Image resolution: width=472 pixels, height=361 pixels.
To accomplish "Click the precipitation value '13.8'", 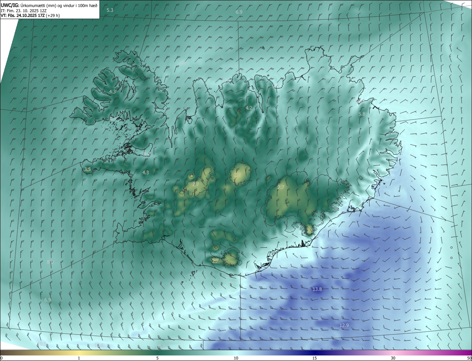I will (x=317, y=289).
